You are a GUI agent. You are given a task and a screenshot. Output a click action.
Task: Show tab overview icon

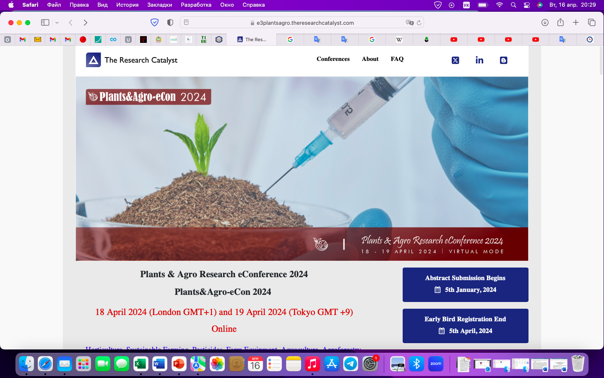[x=592, y=23]
